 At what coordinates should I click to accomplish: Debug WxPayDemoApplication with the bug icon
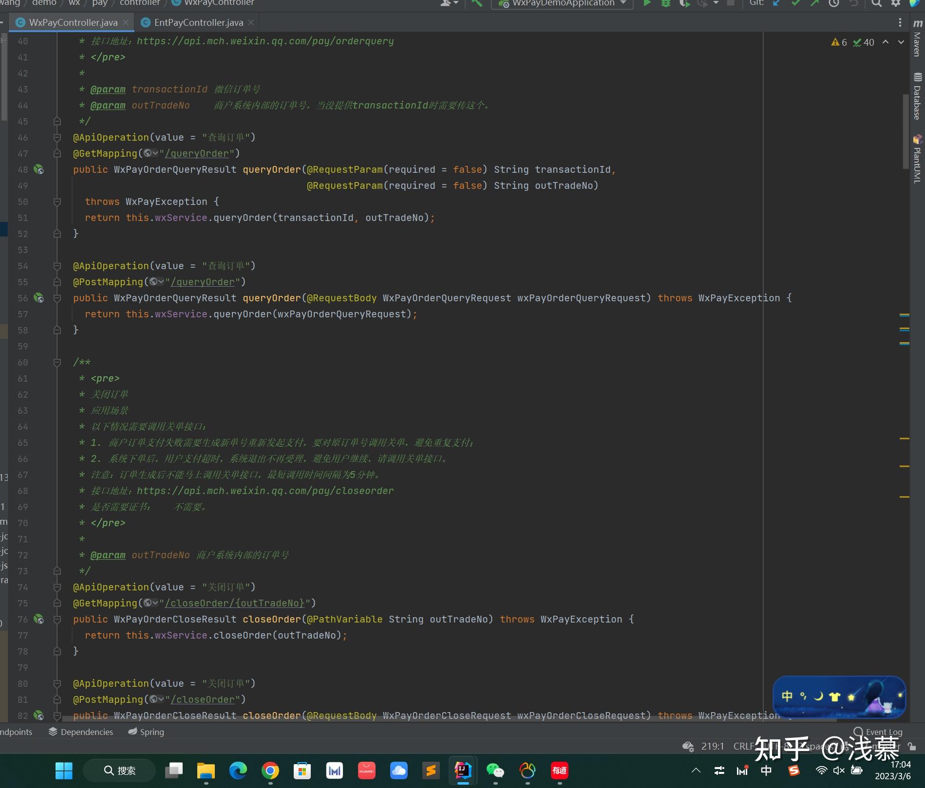coord(665,3)
